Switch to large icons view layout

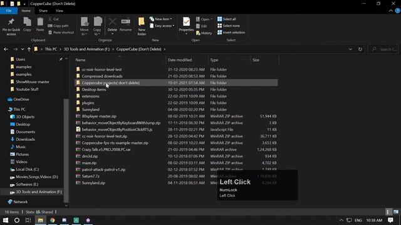396,212
